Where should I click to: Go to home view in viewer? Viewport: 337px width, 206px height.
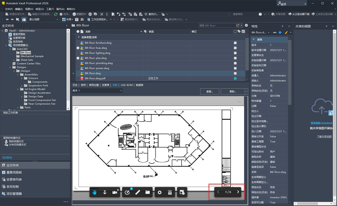point(239,101)
